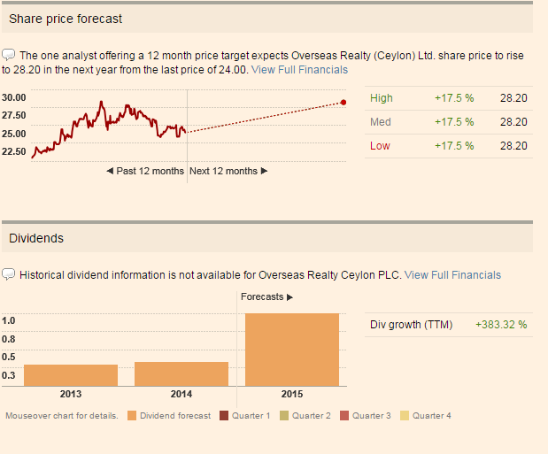This screenshot has height=454, width=548.
Task: Click the Low label in forecast table
Action: tap(380, 146)
